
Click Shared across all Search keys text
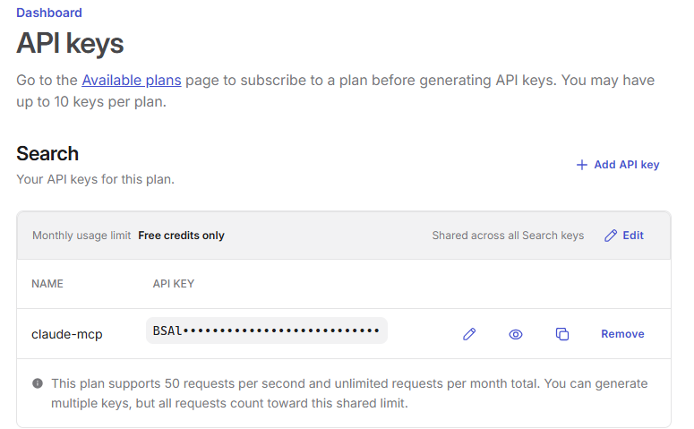(508, 236)
